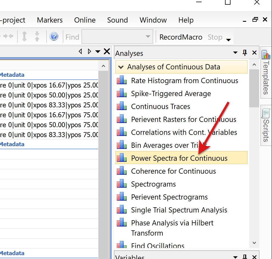Viewport: 272px width, 259px height.
Task: Open the document tab list dropdown
Action: coord(98,51)
